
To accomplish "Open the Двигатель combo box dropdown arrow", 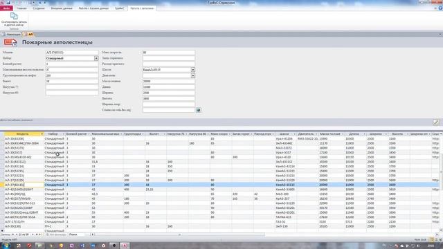I will (192, 75).
